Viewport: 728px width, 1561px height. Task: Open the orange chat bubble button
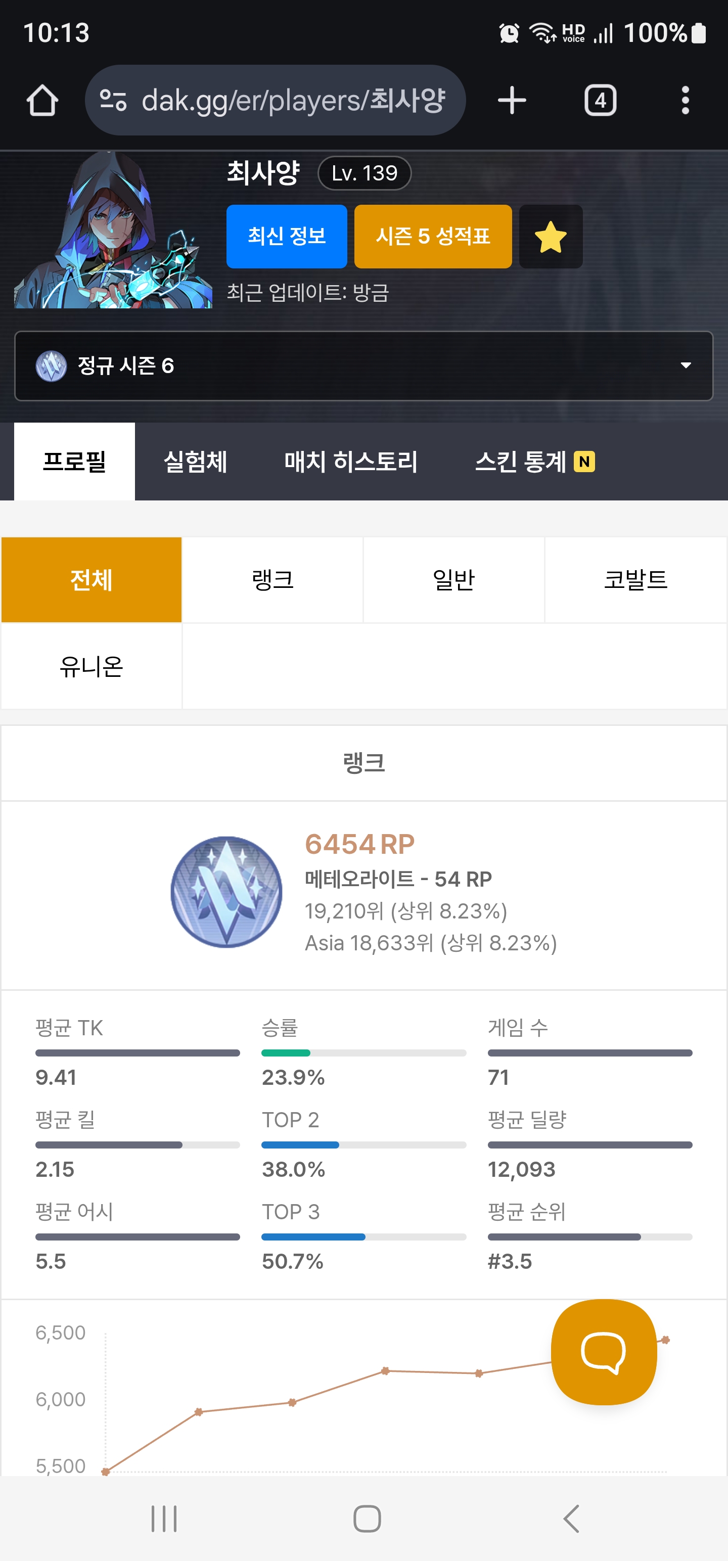click(x=604, y=1352)
